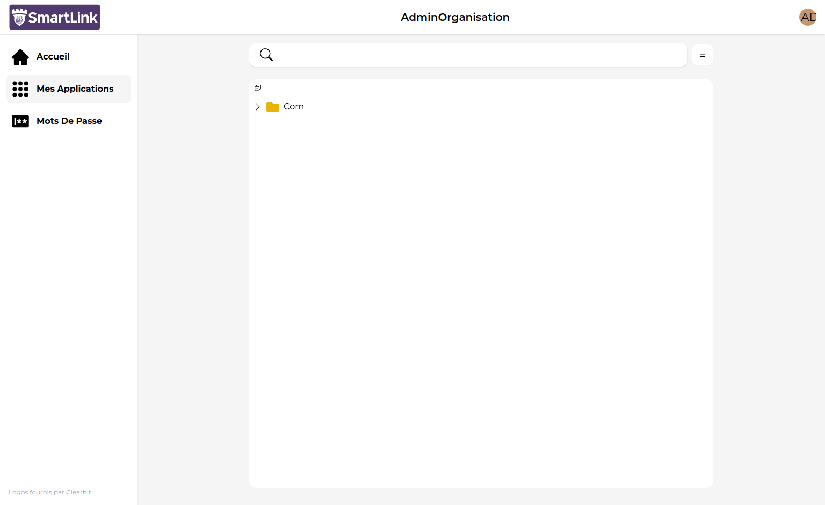Click the house icon beside Accueil
The width and height of the screenshot is (825, 505).
(x=20, y=57)
